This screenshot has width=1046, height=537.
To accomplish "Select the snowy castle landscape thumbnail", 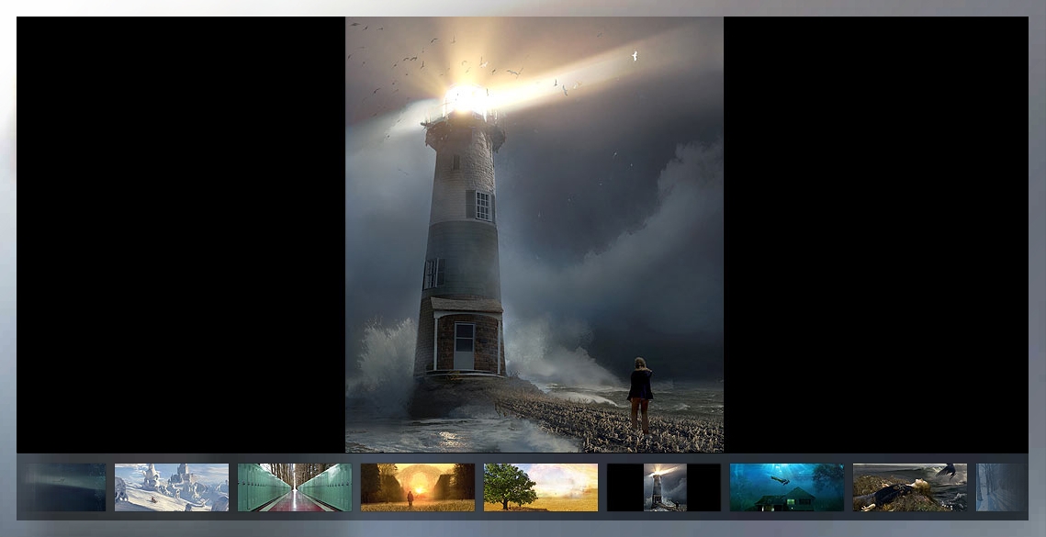I will pos(172,487).
